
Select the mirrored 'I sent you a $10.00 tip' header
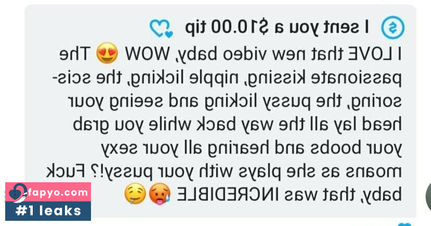click(x=277, y=28)
